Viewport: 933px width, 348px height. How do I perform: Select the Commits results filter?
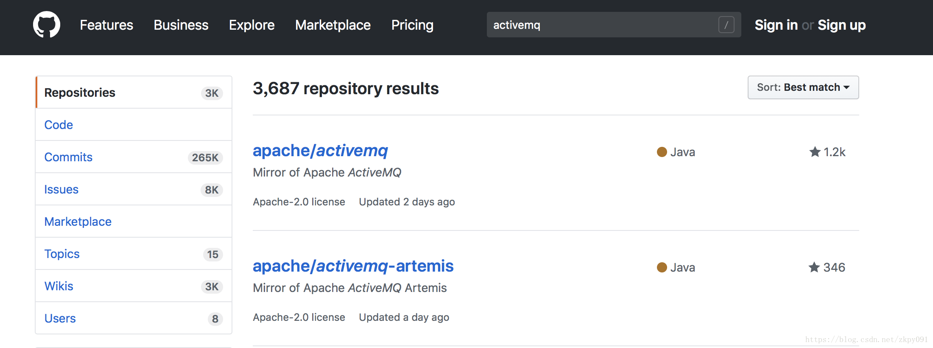pos(68,157)
